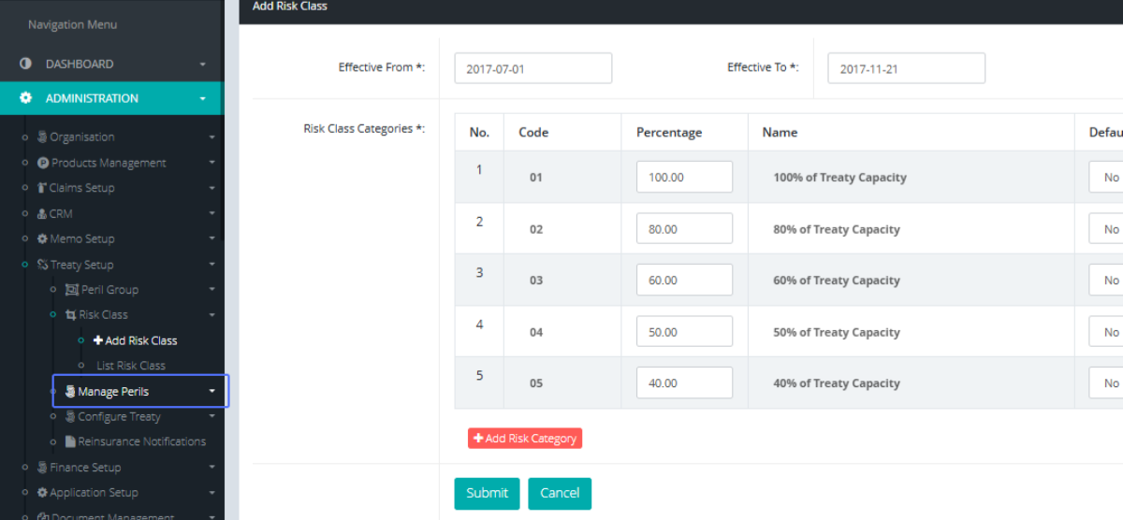Viewport: 1123px width, 520px height.
Task: Click the Memo Setup gear icon
Action: click(42, 239)
